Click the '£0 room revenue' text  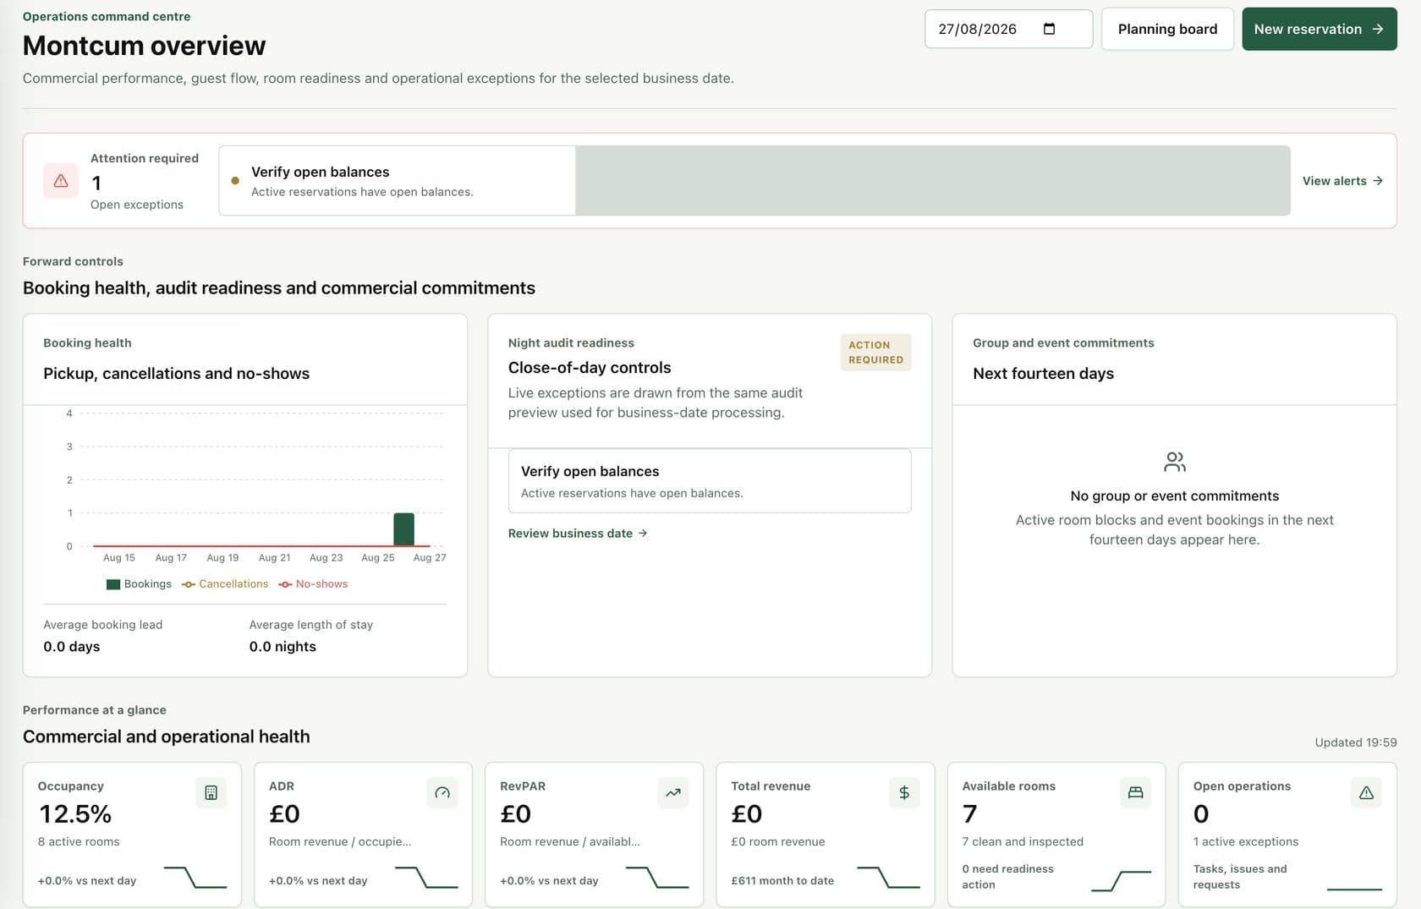tap(778, 841)
